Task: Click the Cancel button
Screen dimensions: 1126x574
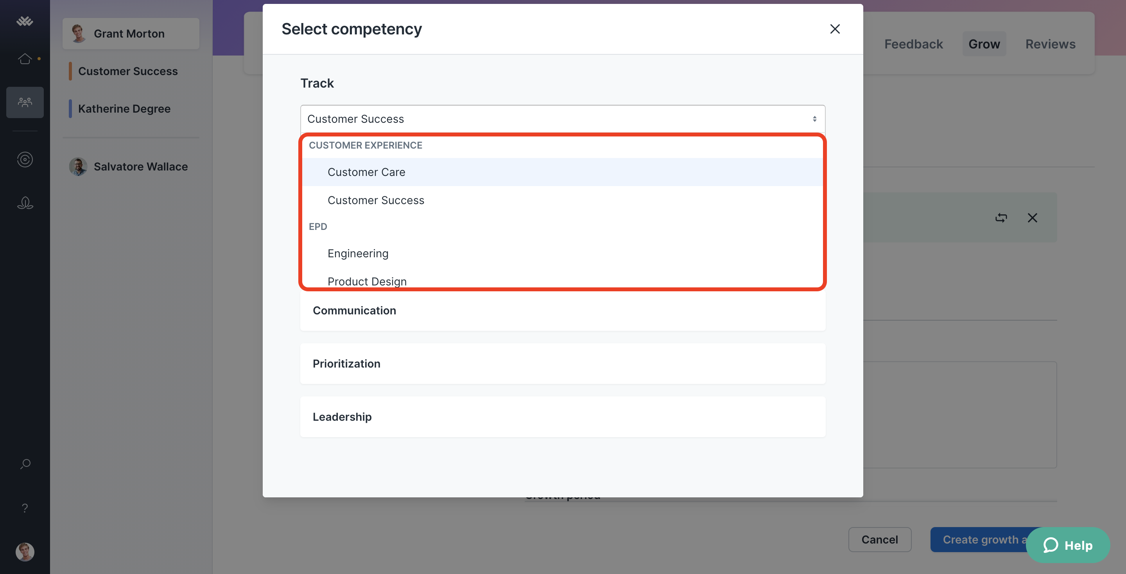Action: [879, 540]
